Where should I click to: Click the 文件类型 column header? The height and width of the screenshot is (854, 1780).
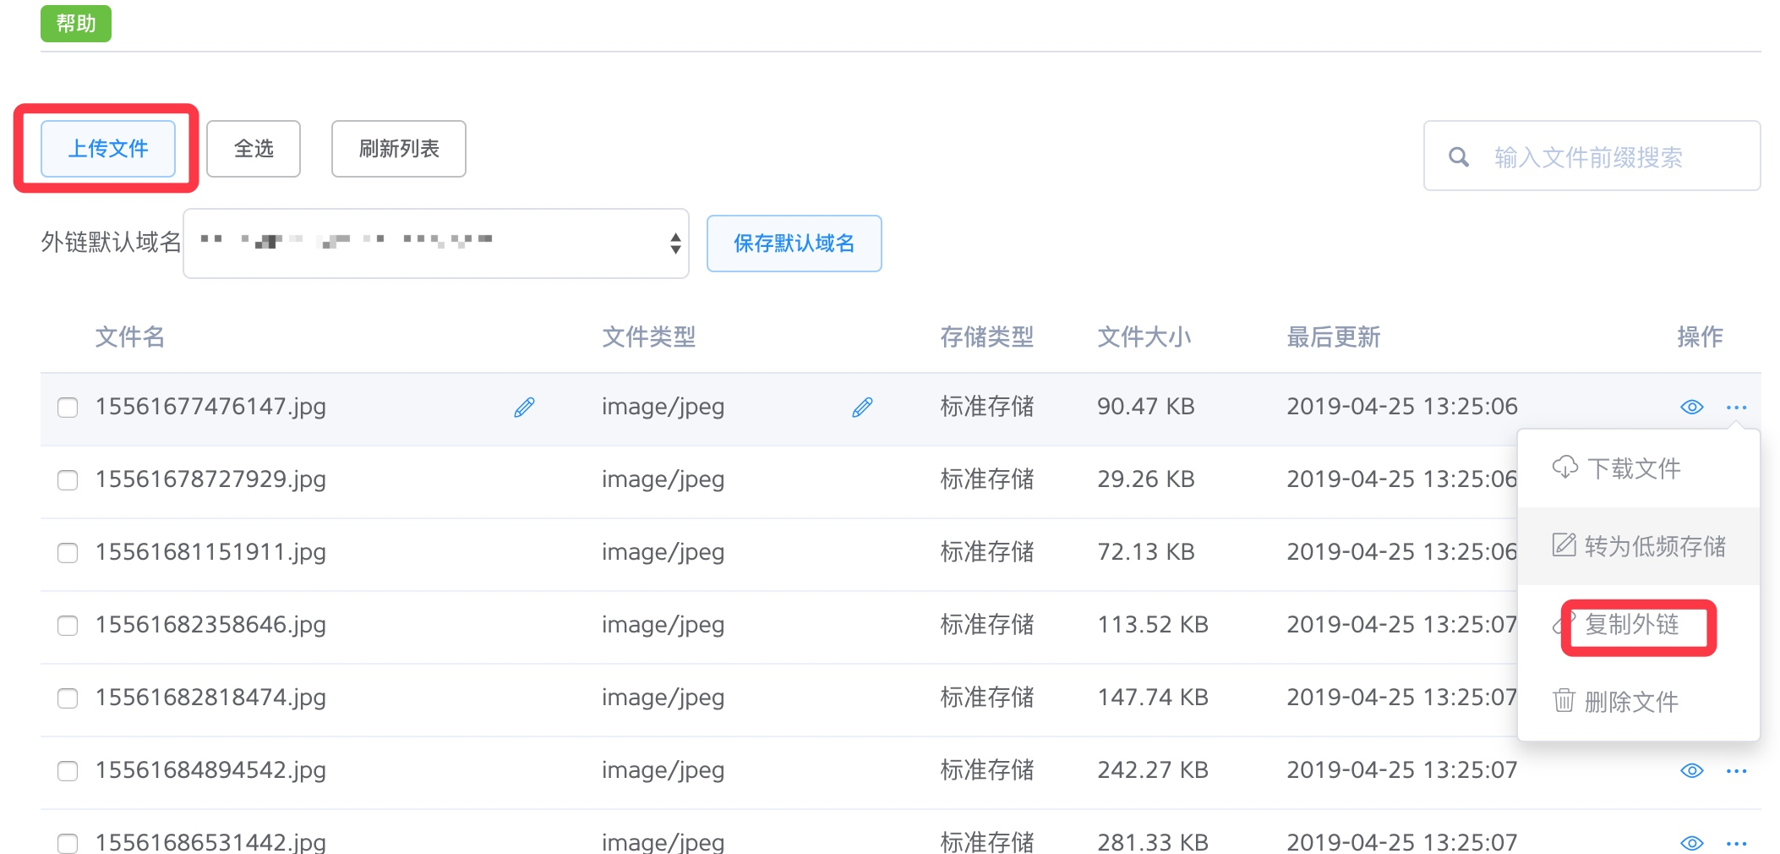tap(649, 337)
